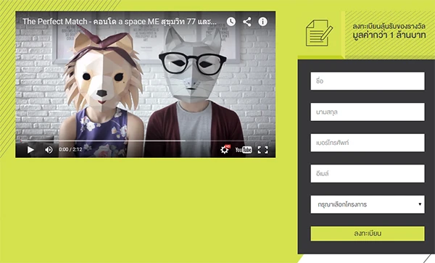435x263 pixels.
Task: Focus the เบอร์โทรศัพท์ phone field
Action: coord(368,143)
